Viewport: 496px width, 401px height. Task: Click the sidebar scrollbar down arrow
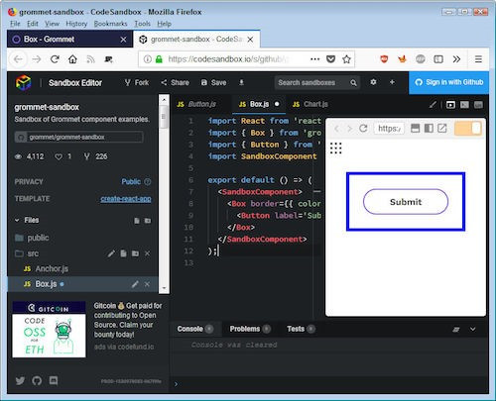click(x=164, y=288)
